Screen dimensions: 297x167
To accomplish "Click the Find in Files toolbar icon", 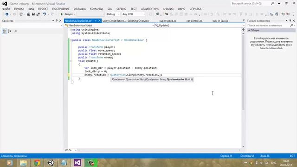I will click(x=157, y=14).
